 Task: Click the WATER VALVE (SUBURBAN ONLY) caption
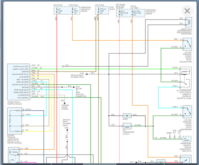tap(185, 31)
